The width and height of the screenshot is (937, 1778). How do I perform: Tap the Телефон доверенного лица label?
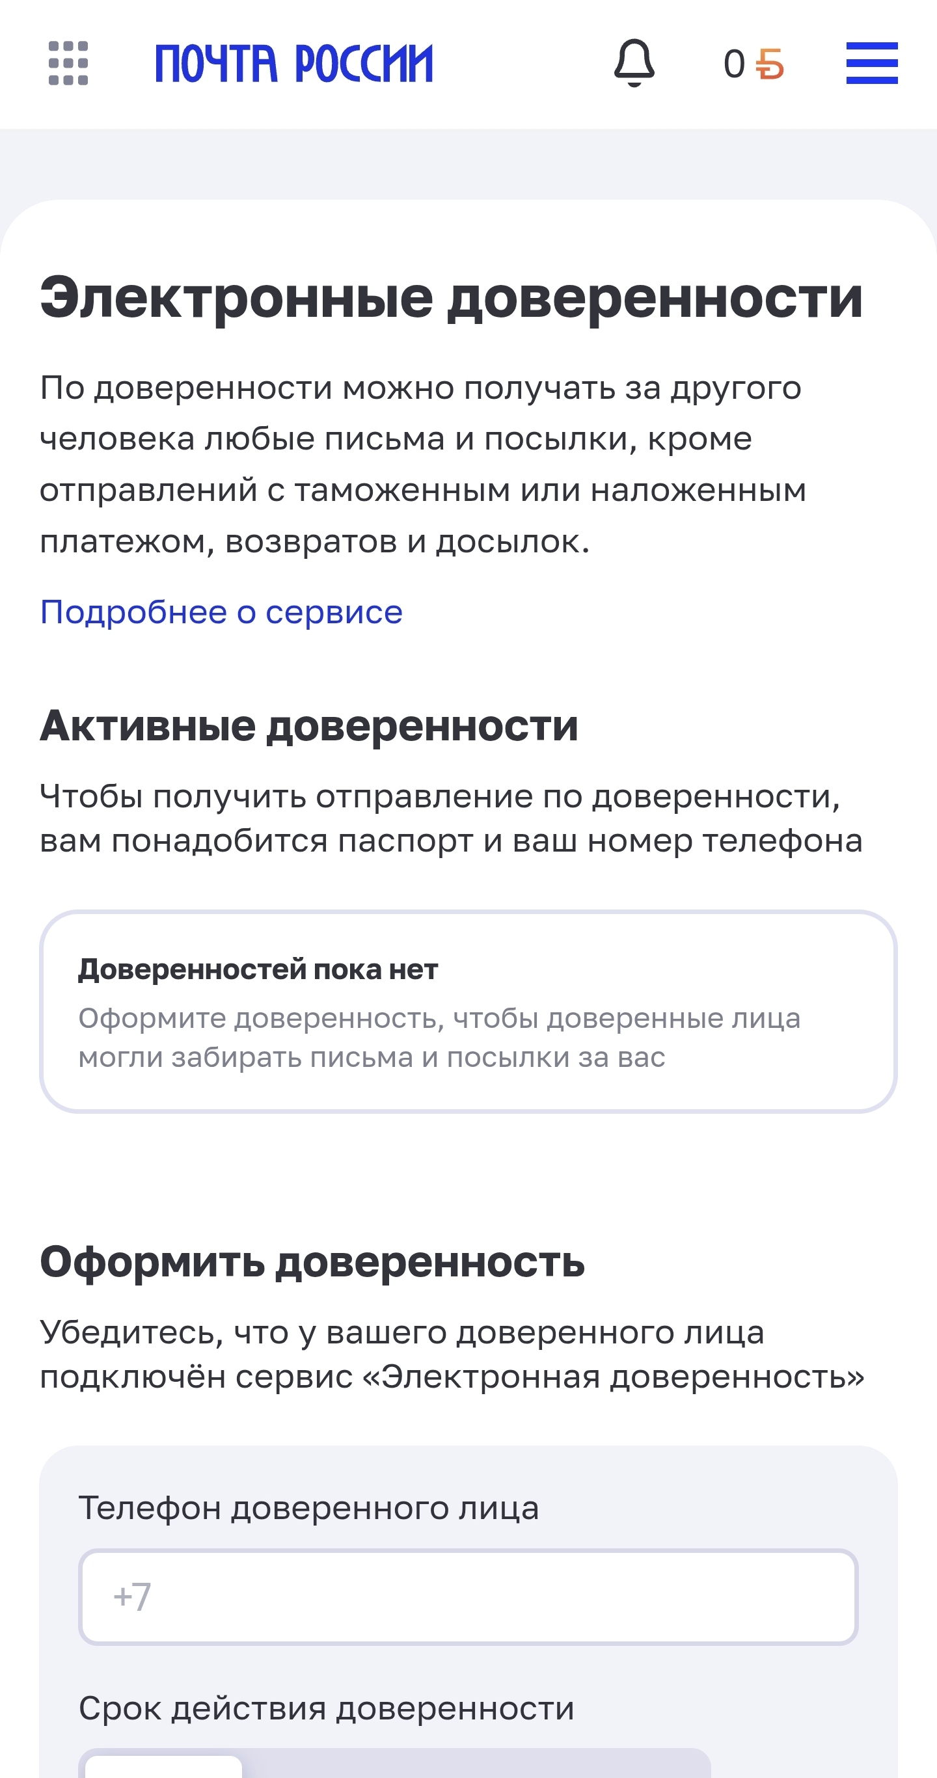[x=308, y=1508]
